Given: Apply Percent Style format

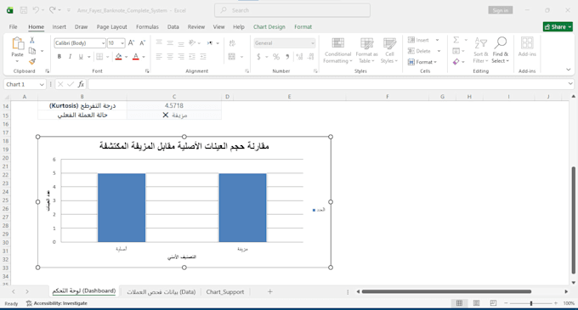Looking at the screenshot, I should click(276, 57).
